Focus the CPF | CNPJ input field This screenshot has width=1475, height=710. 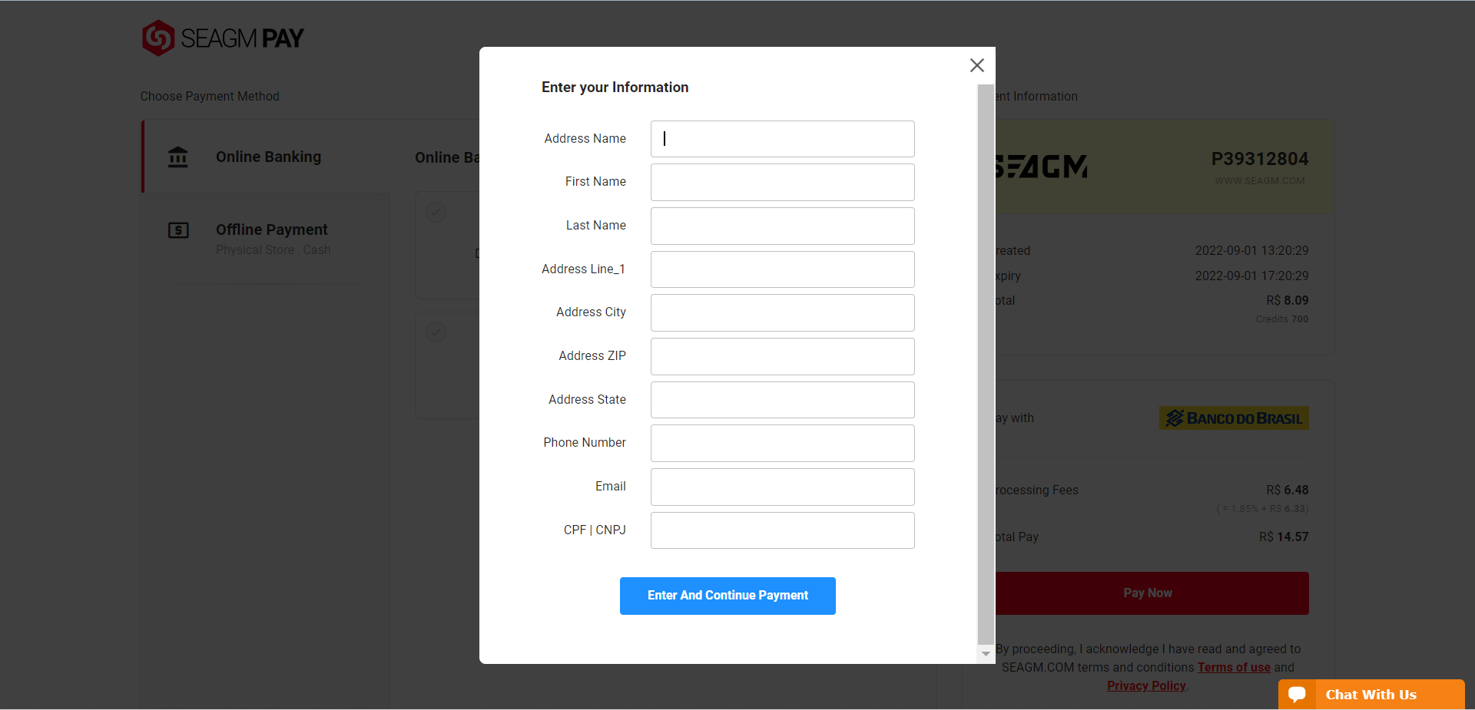[x=782, y=530]
